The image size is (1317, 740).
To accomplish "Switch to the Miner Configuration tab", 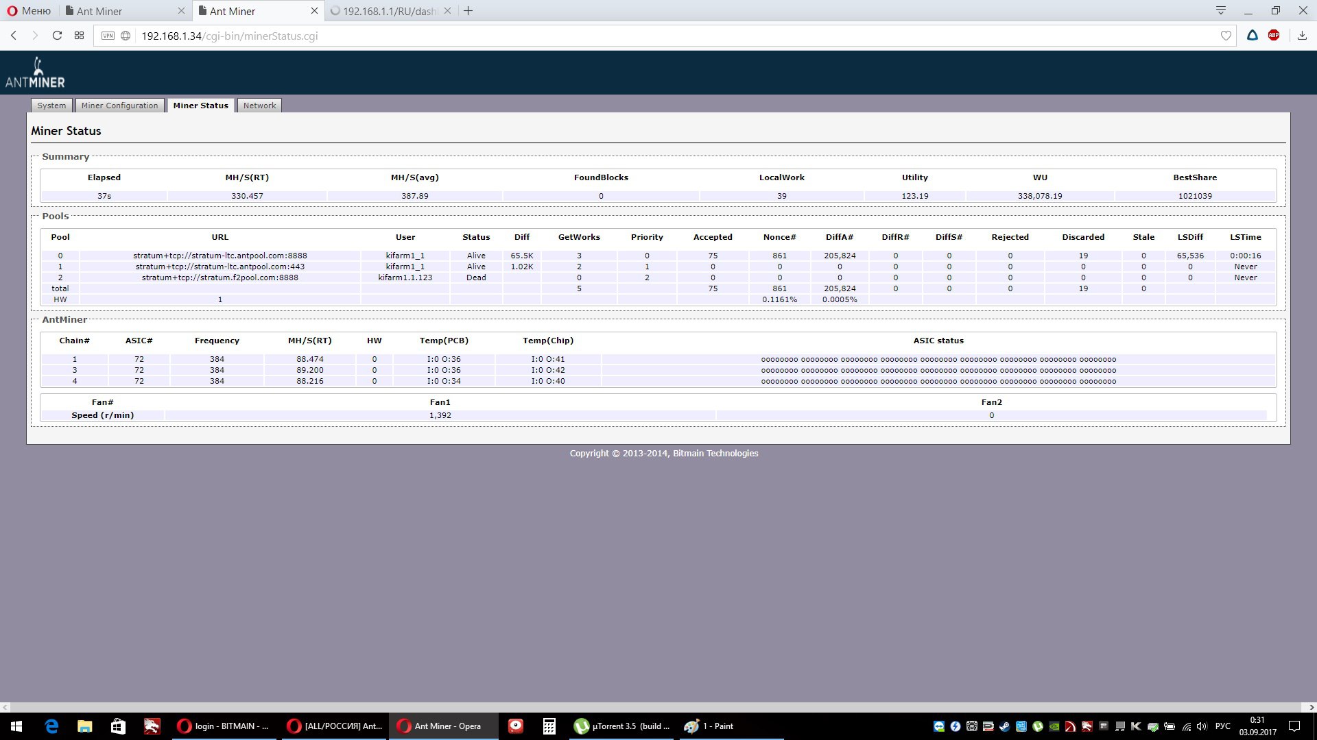I will coord(119,106).
